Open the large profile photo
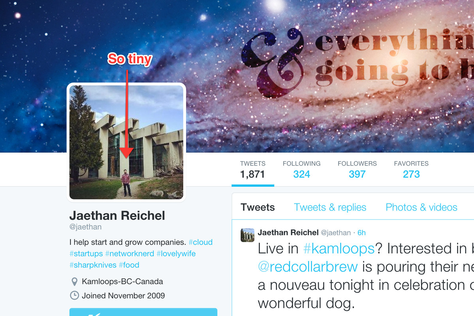This screenshot has height=316, width=474. pyautogui.click(x=126, y=142)
